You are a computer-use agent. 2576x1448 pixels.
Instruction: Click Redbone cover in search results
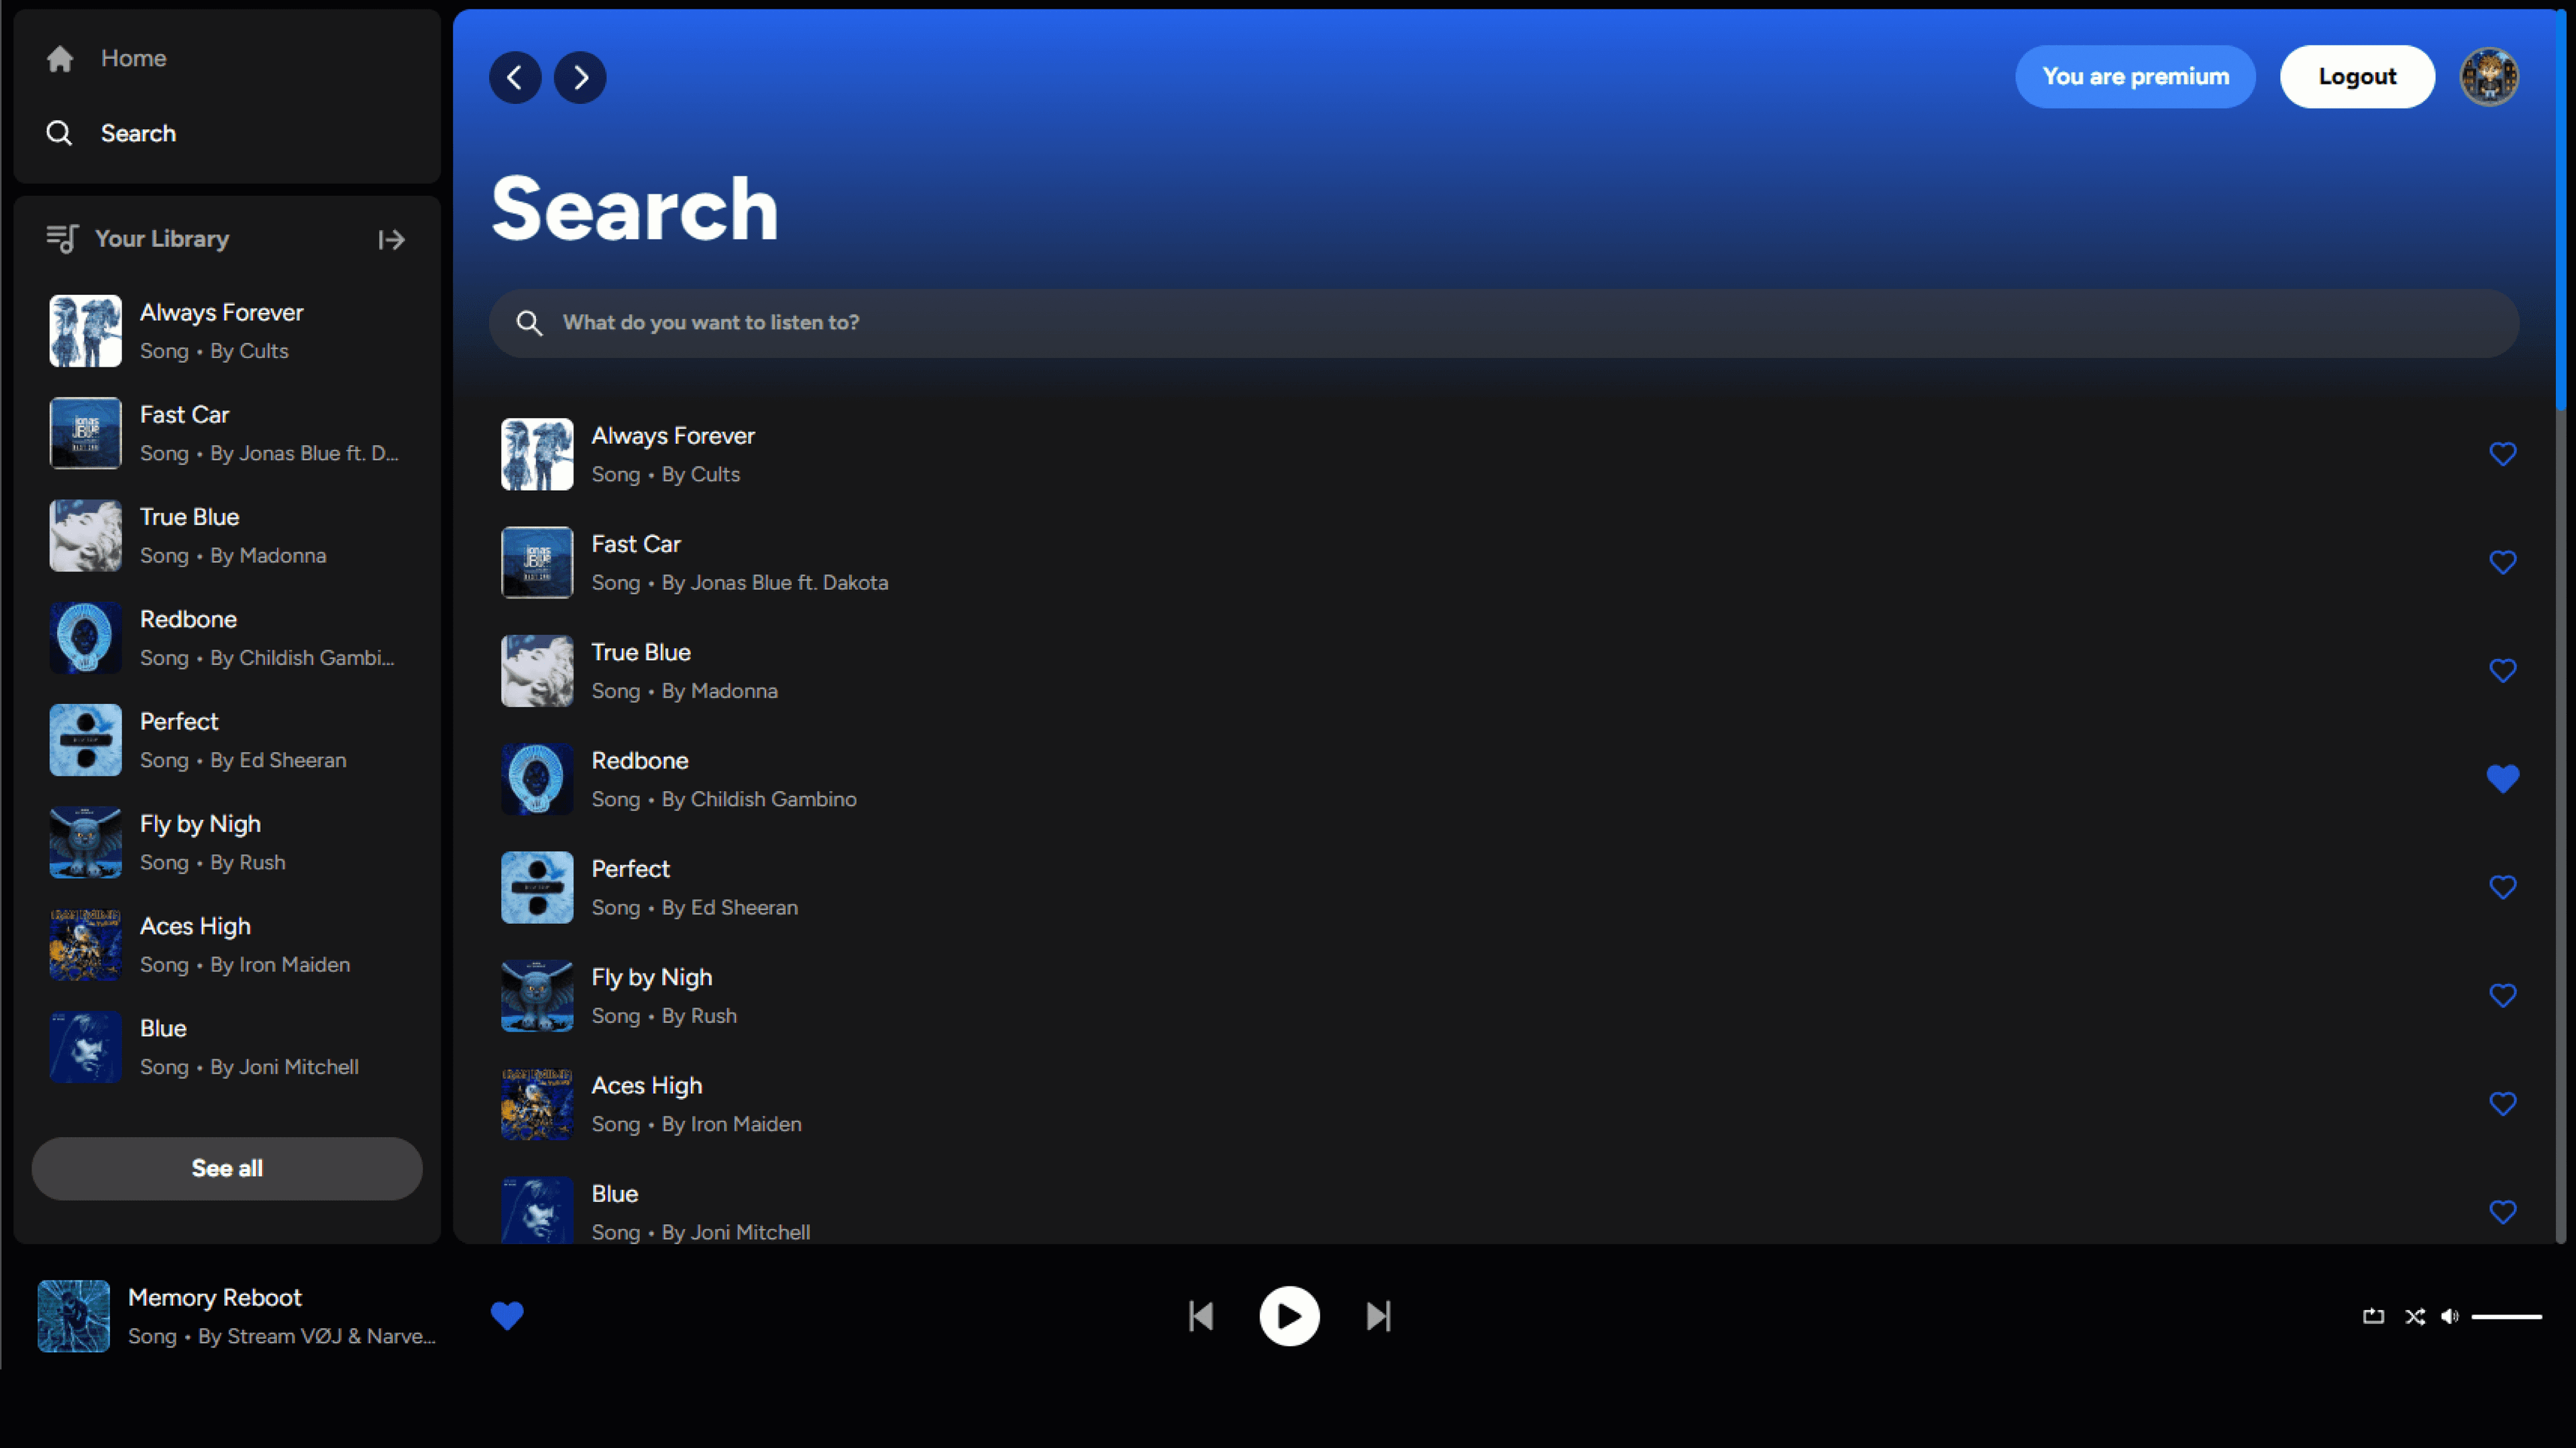[537, 778]
